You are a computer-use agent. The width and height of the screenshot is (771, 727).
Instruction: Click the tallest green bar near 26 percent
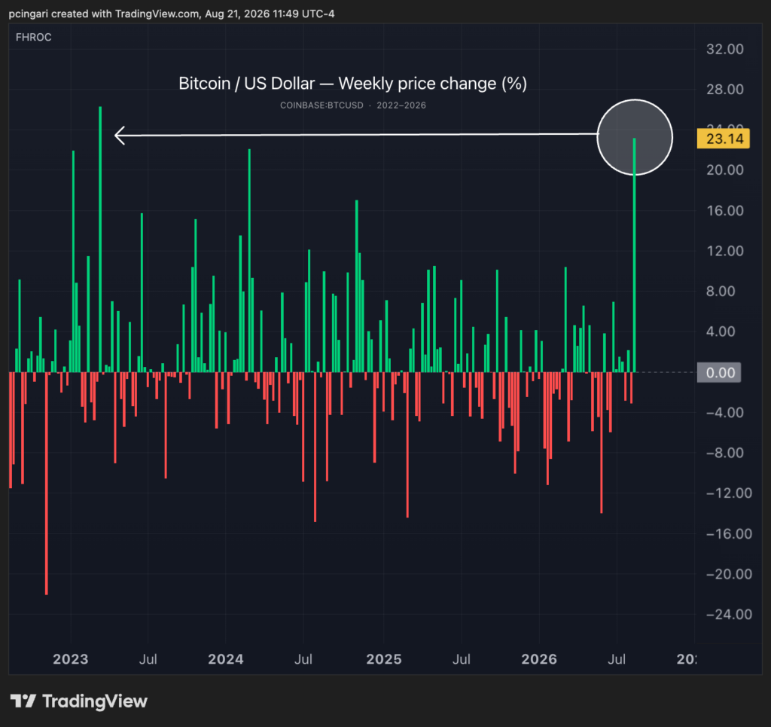[x=100, y=239]
